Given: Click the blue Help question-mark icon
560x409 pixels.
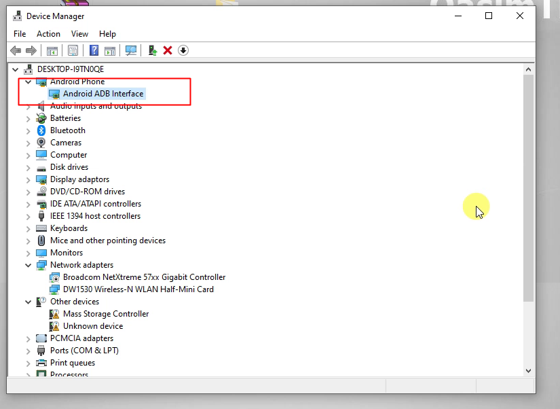Looking at the screenshot, I should pos(94,50).
